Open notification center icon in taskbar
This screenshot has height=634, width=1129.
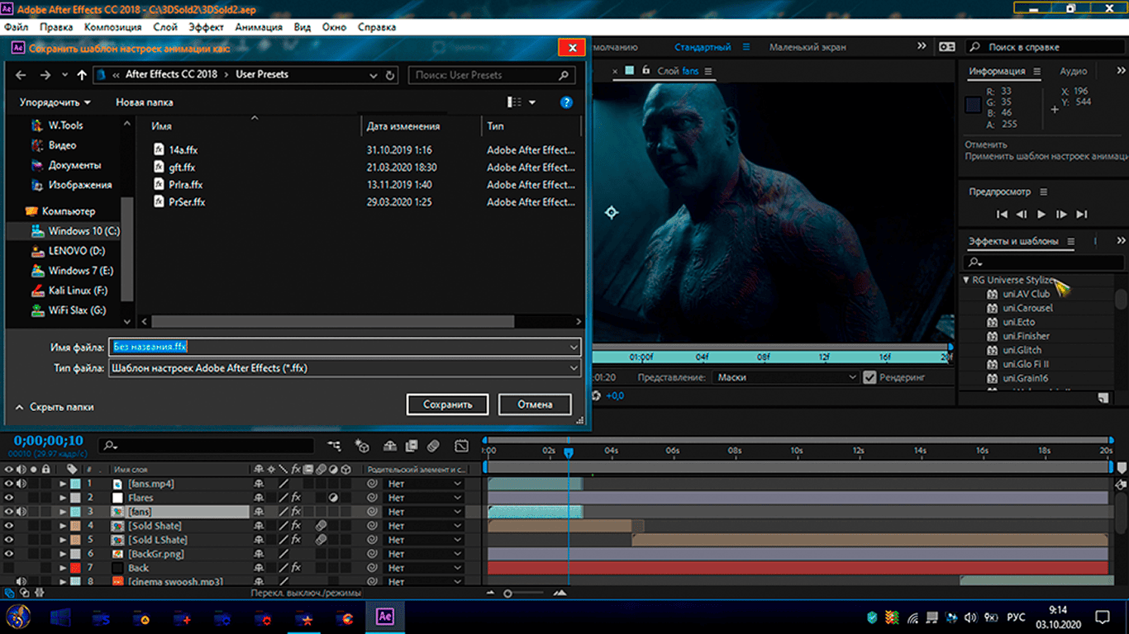point(1102,617)
